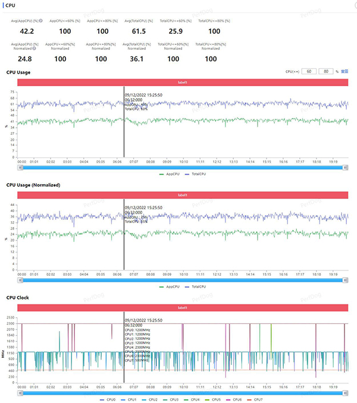This screenshot has height=403, width=357.
Task: Click help icon beside Avg(AppCPU) [%]
Action: click(41, 21)
